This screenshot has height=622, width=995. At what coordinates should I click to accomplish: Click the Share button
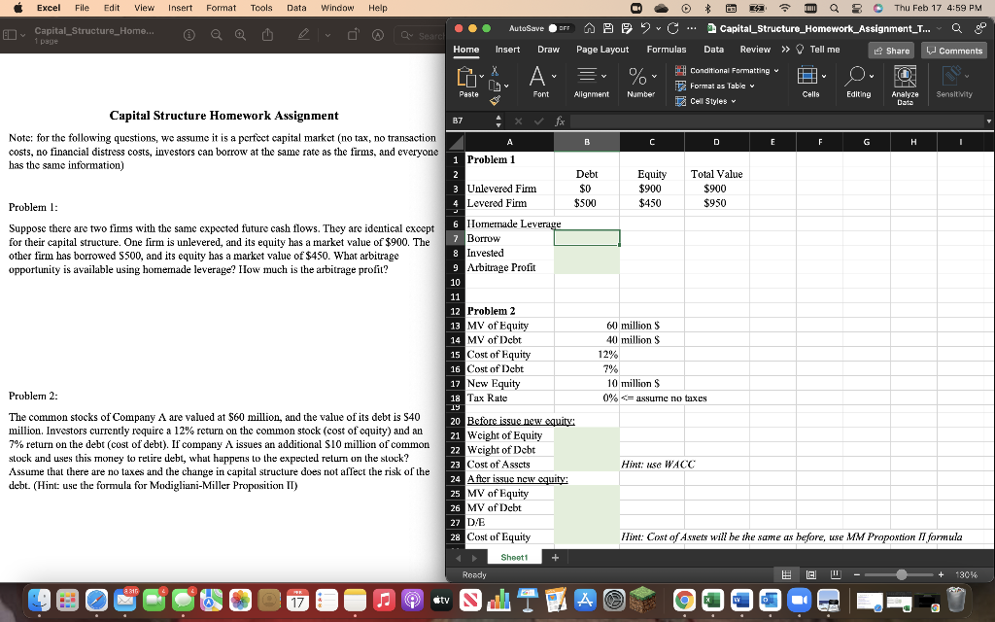(x=890, y=50)
